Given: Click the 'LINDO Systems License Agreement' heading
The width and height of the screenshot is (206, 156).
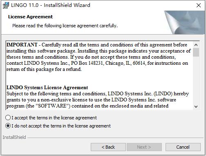Looking at the screenshot, I should click(47, 88).
